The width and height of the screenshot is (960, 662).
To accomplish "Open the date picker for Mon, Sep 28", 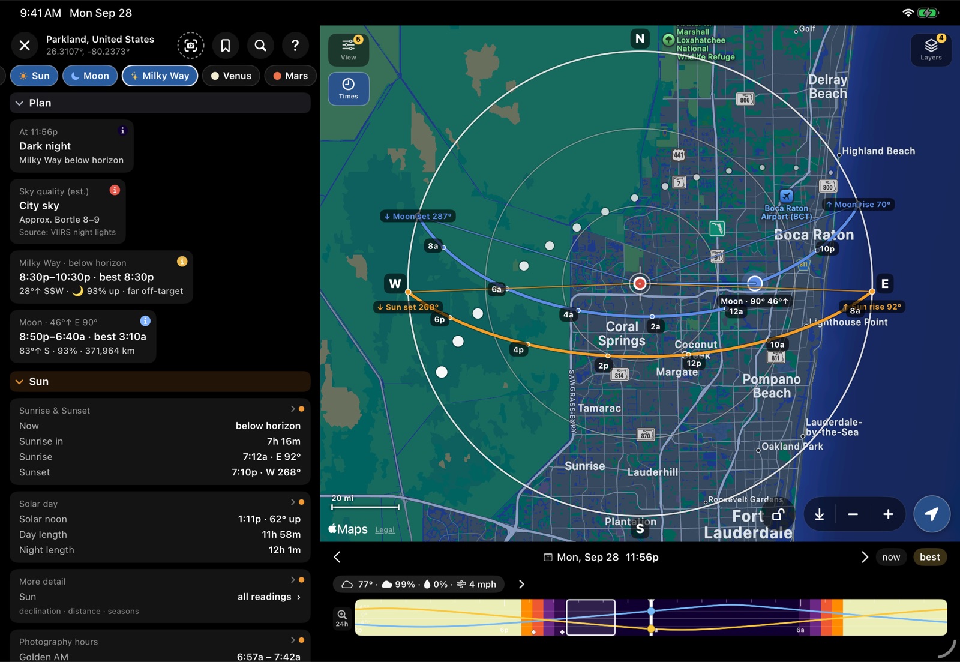I will pyautogui.click(x=601, y=558).
